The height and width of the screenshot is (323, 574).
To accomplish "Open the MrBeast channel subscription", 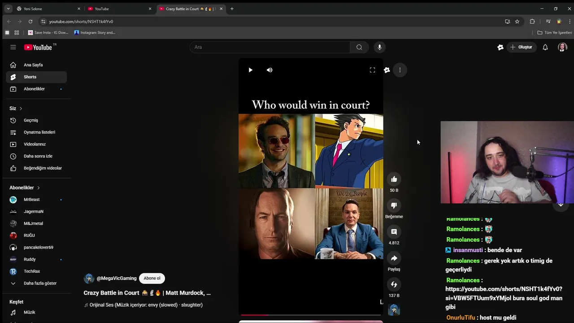I will tap(36, 200).
